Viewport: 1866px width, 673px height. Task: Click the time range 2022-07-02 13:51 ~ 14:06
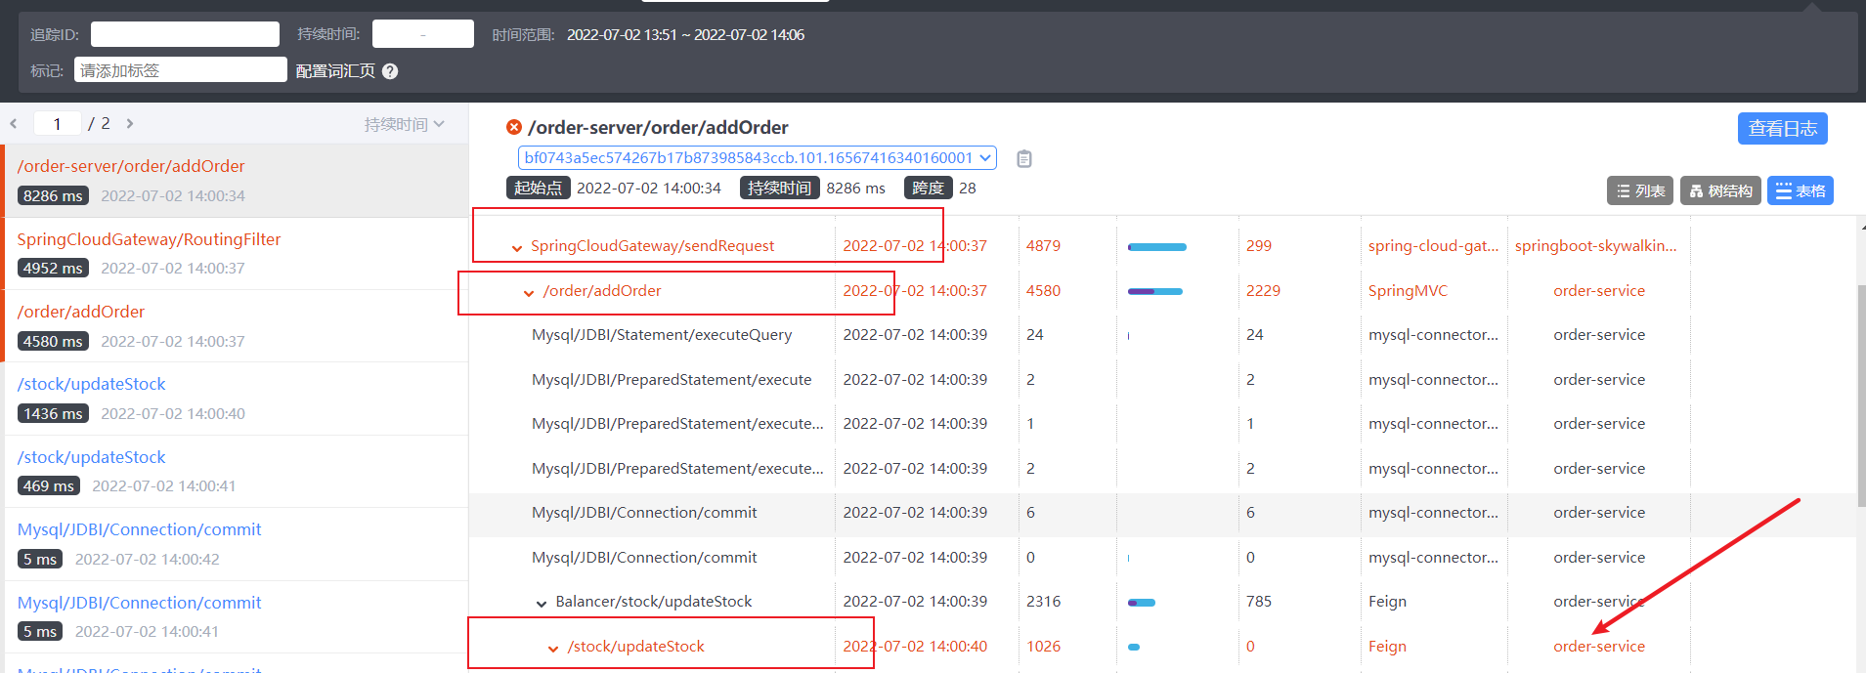tap(685, 34)
